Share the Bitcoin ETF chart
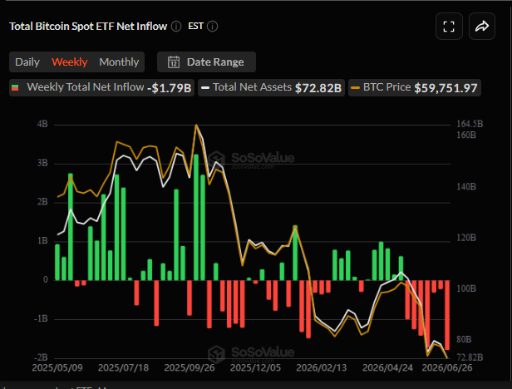512x389 pixels. 482,27
